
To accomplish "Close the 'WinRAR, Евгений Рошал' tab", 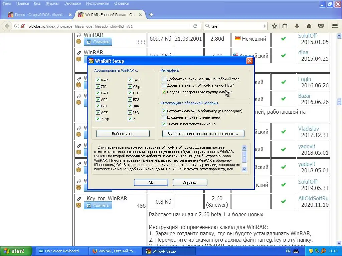I will pyautogui.click(x=140, y=15).
